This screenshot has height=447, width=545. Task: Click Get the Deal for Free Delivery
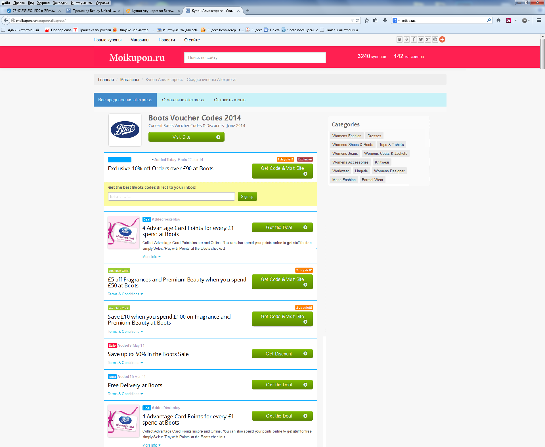click(282, 385)
